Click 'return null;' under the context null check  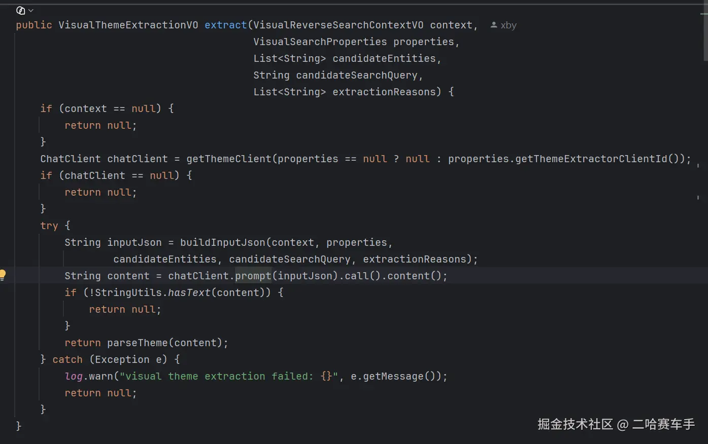[x=100, y=125]
